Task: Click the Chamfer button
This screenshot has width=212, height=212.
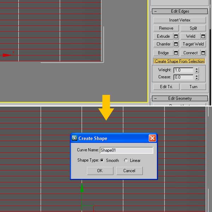Action: [163, 44]
